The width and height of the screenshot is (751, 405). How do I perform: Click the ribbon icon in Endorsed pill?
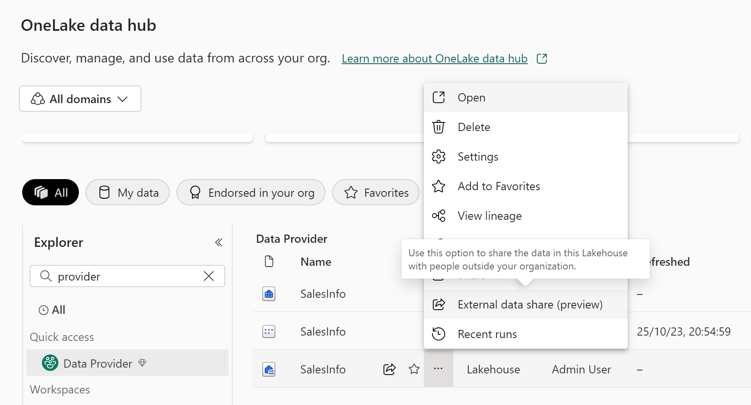point(195,192)
